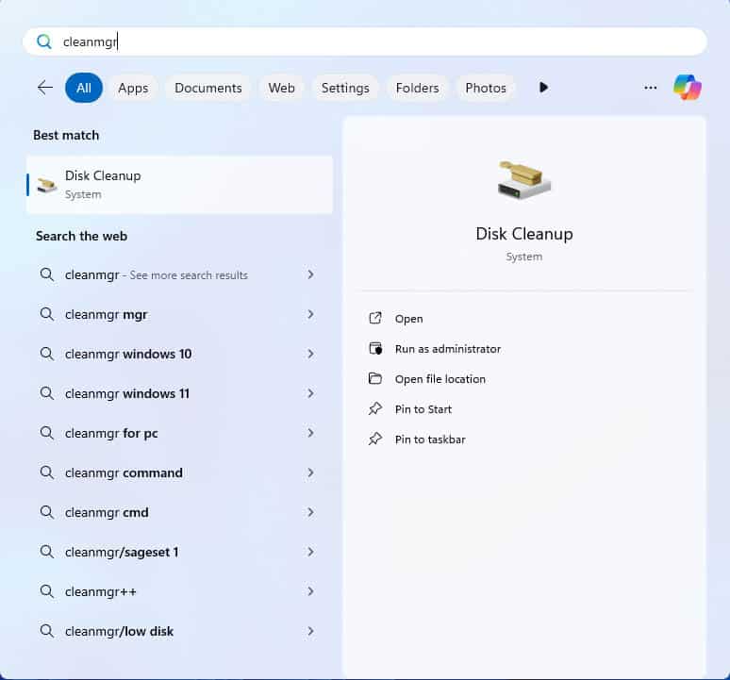
Task: Click the Pin to Start pin icon
Action: point(375,409)
